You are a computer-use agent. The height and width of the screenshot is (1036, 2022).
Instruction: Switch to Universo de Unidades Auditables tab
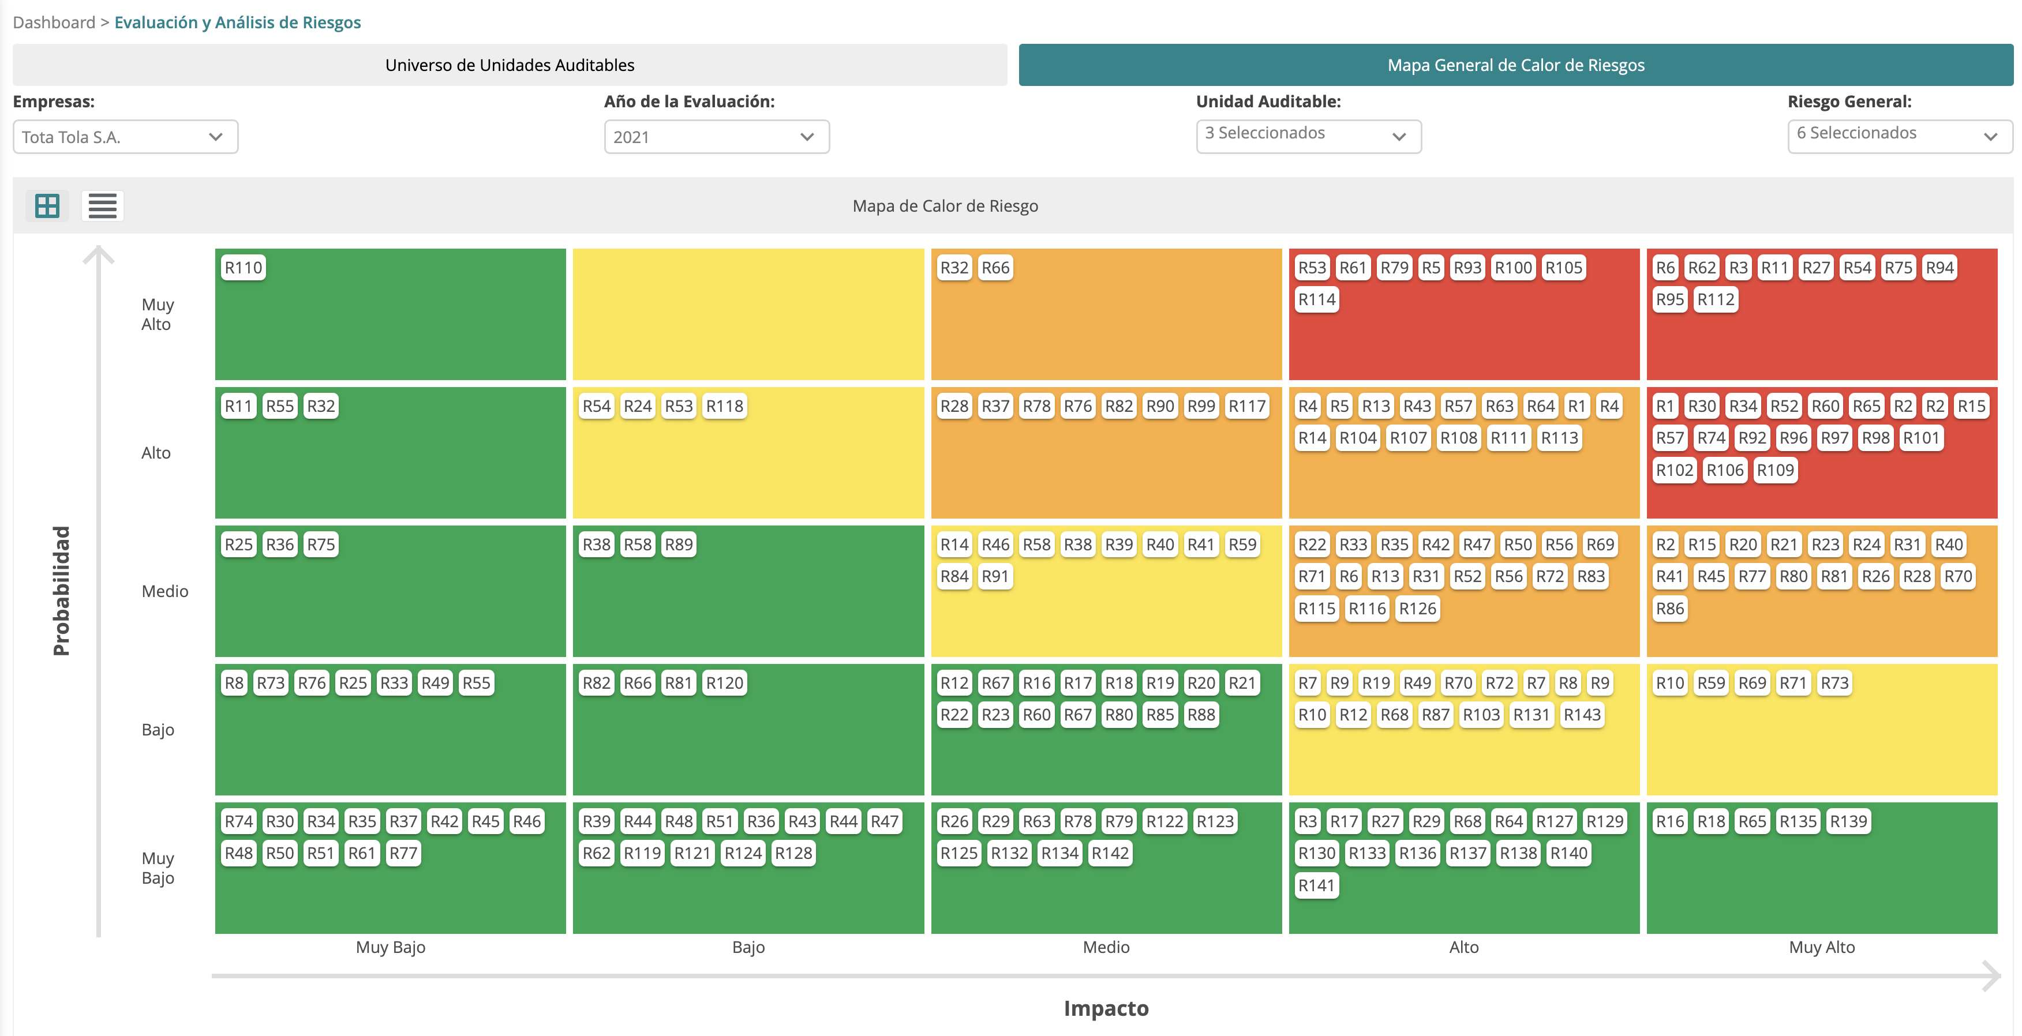point(510,65)
